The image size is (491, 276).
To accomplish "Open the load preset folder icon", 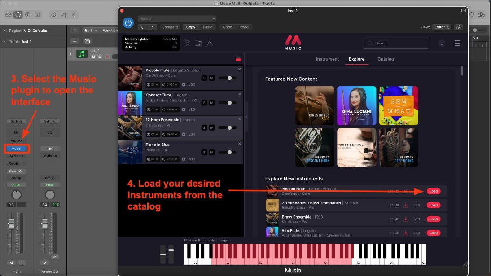I will 198,43.
